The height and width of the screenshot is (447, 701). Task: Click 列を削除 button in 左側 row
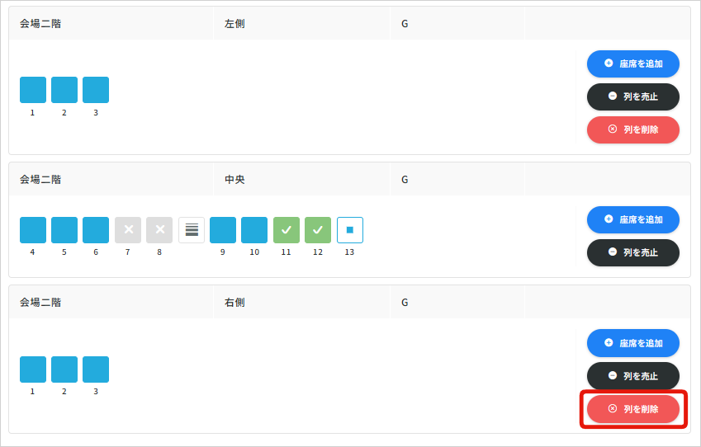tap(632, 129)
